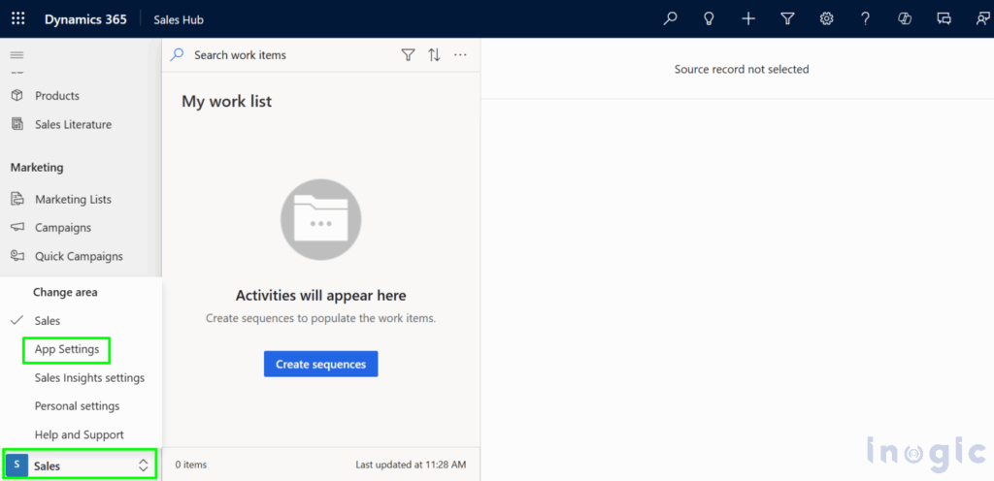Screen dimensions: 994x481
Task: Click the Create sequences button
Action: coord(320,364)
